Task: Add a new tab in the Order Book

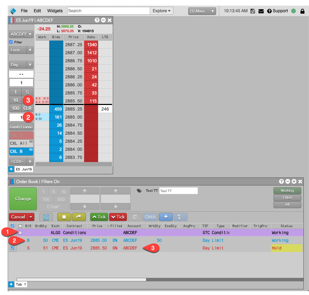Action: (11, 284)
